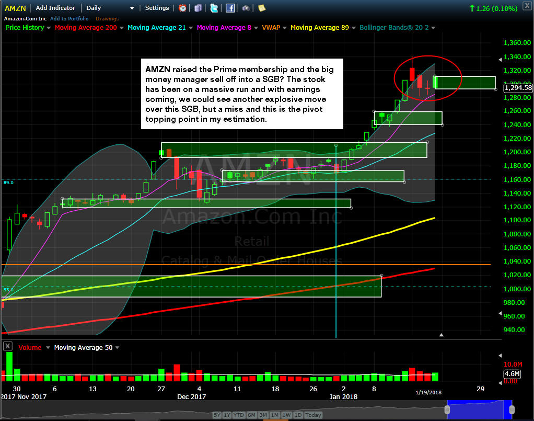534x421 pixels.
Task: Select the 5Y range button
Action: pos(217,415)
